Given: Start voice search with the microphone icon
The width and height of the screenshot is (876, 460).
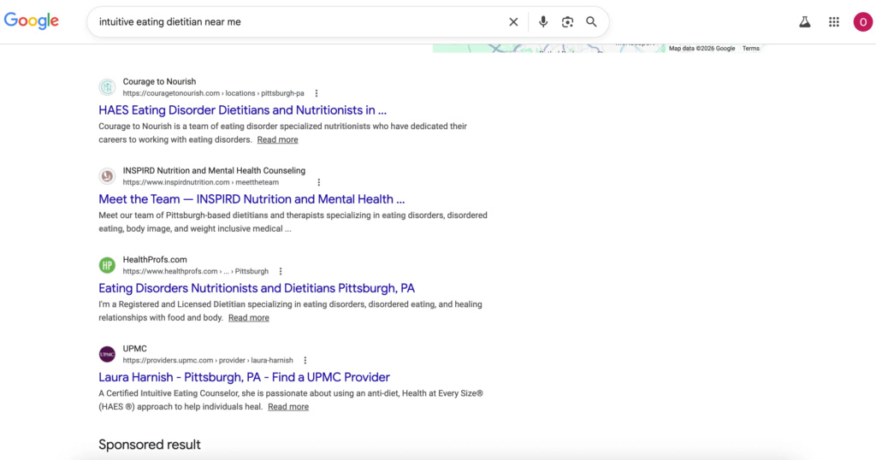Looking at the screenshot, I should click(x=543, y=21).
